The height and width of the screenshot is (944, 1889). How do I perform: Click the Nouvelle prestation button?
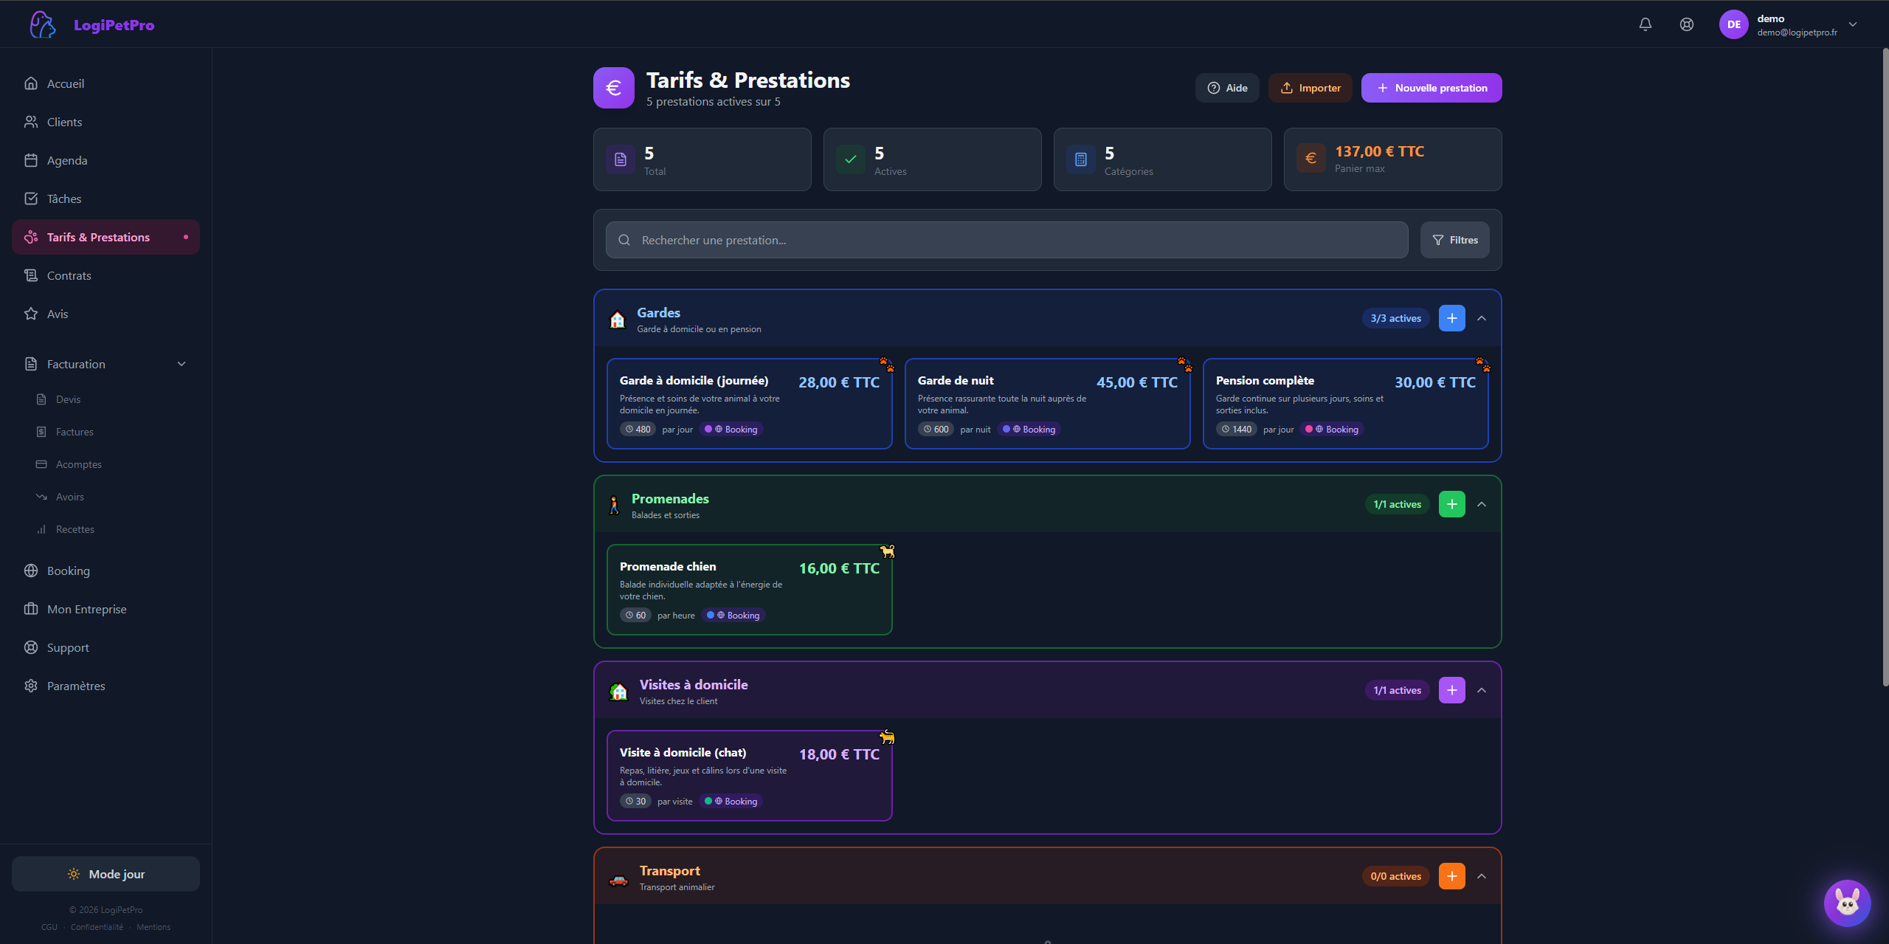click(1431, 88)
